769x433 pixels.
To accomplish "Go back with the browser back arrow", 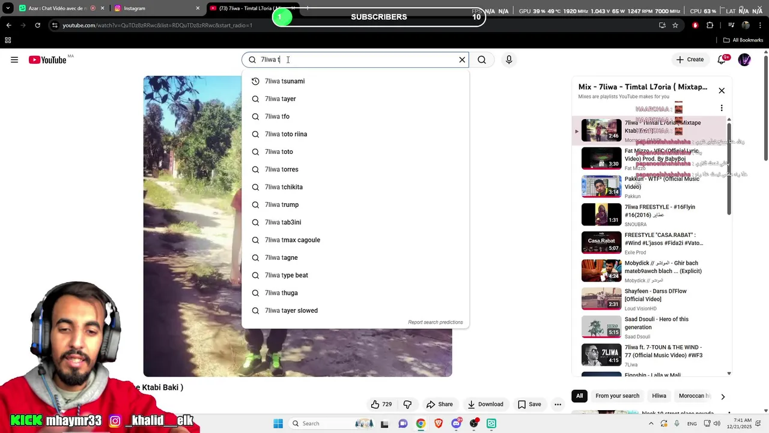I will point(8,25).
